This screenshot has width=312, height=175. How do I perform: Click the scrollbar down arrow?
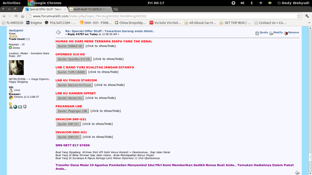pos(310,173)
